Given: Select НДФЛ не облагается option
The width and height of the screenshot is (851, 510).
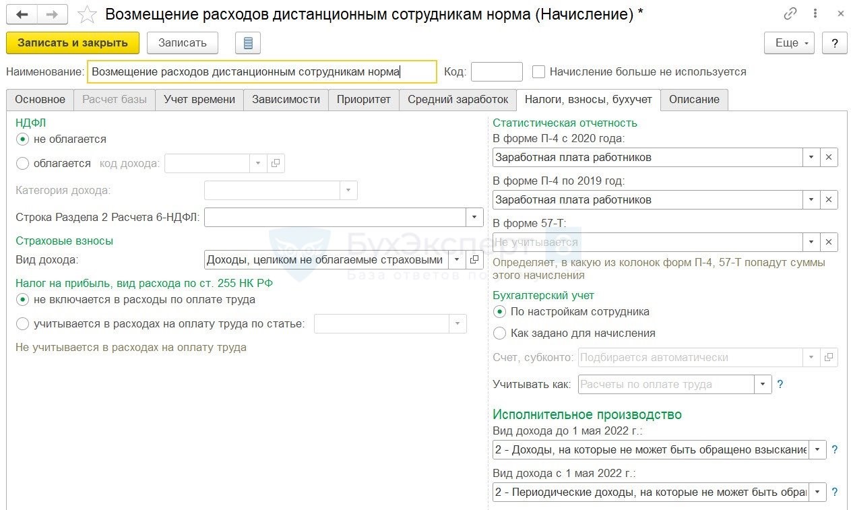Looking at the screenshot, I should 22,139.
